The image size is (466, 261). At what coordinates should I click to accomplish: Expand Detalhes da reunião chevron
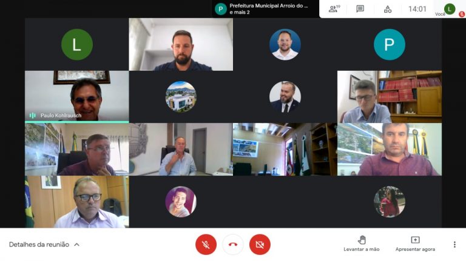click(76, 245)
